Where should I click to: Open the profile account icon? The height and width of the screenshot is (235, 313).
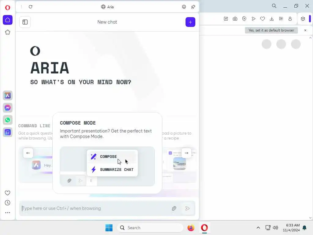click(290, 19)
